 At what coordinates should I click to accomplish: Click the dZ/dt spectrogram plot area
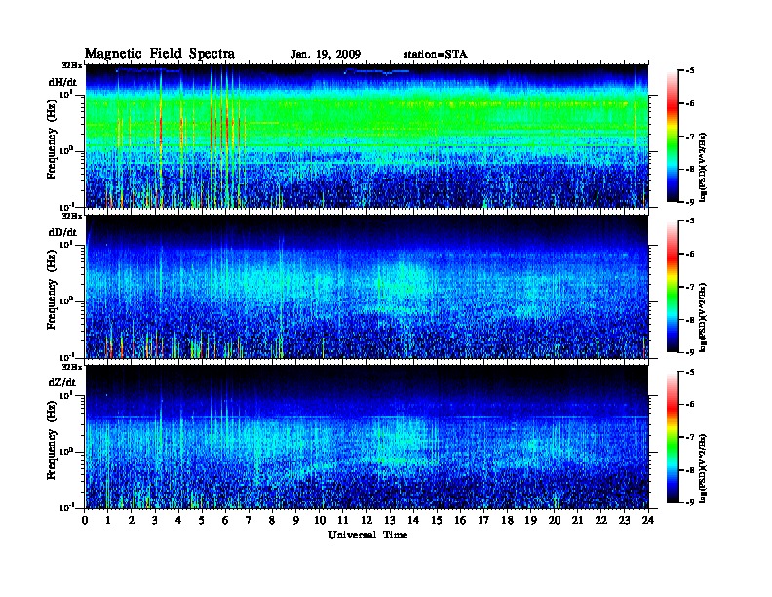pos(367,437)
